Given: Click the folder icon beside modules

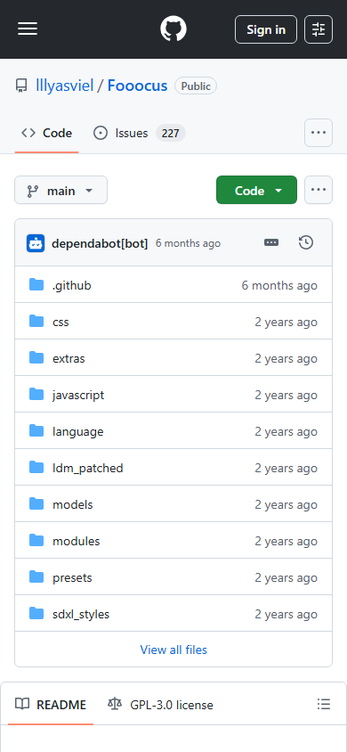Looking at the screenshot, I should coord(36,541).
